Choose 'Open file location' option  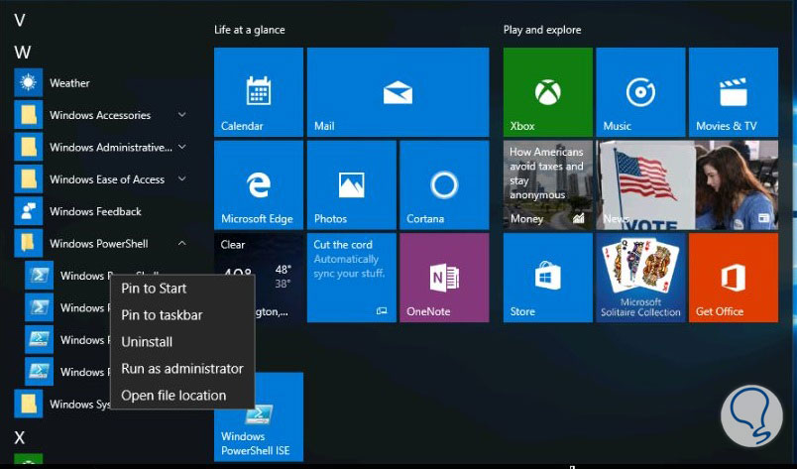tap(182, 396)
